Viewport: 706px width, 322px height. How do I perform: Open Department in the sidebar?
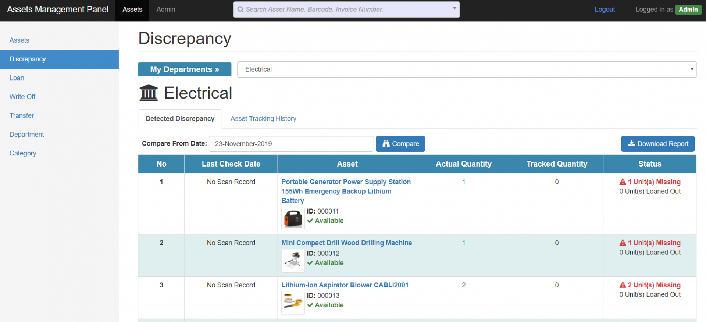click(59, 135)
